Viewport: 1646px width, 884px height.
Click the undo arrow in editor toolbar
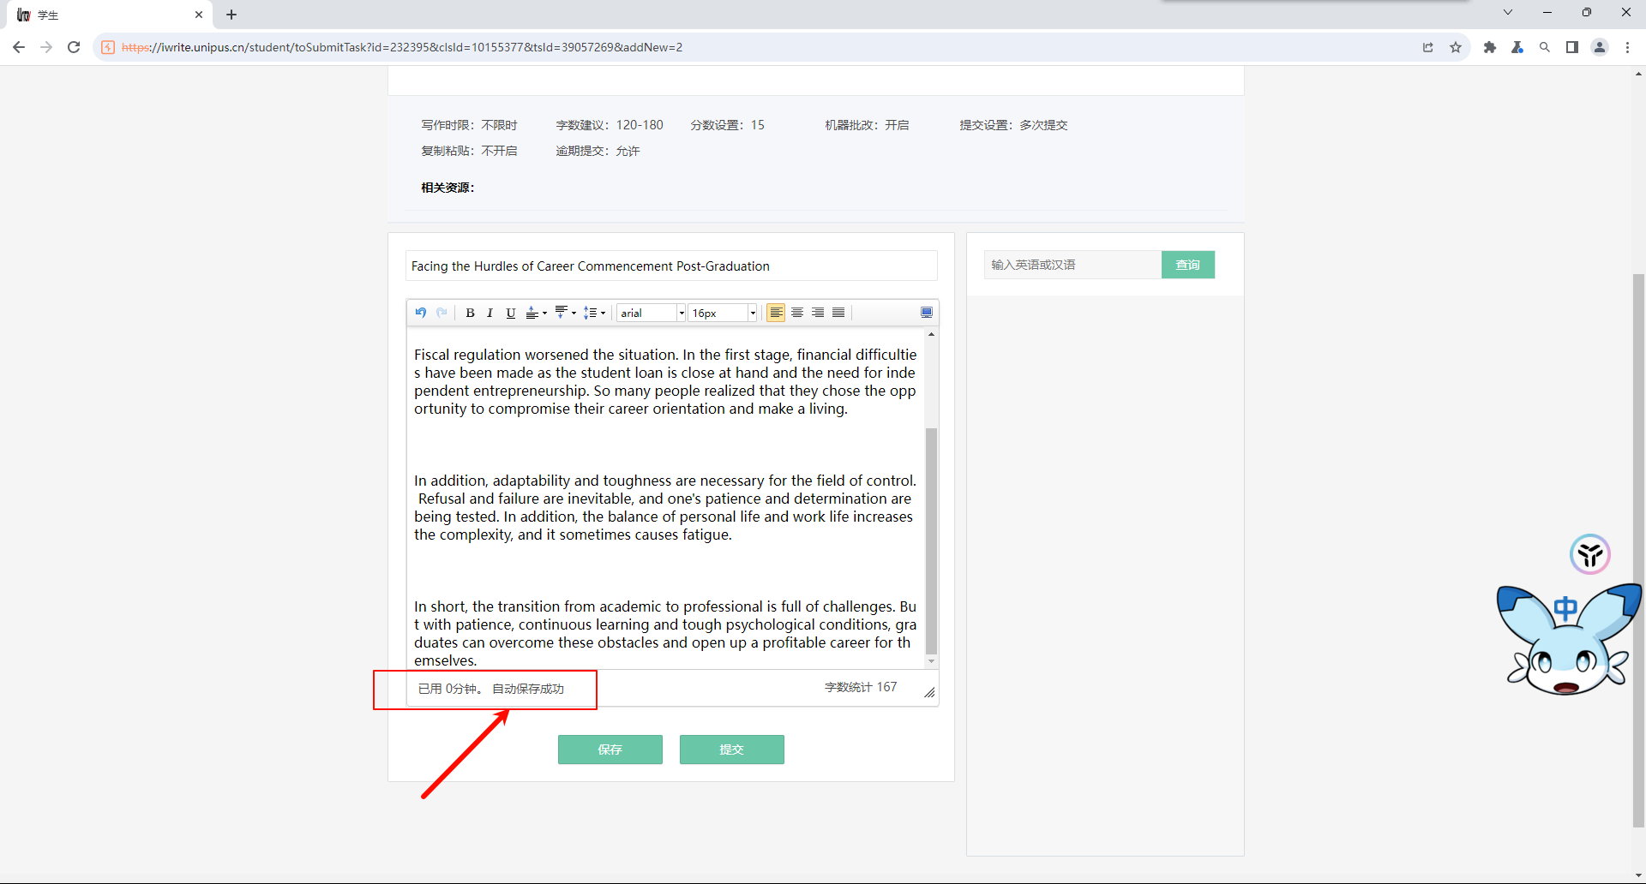(x=420, y=313)
